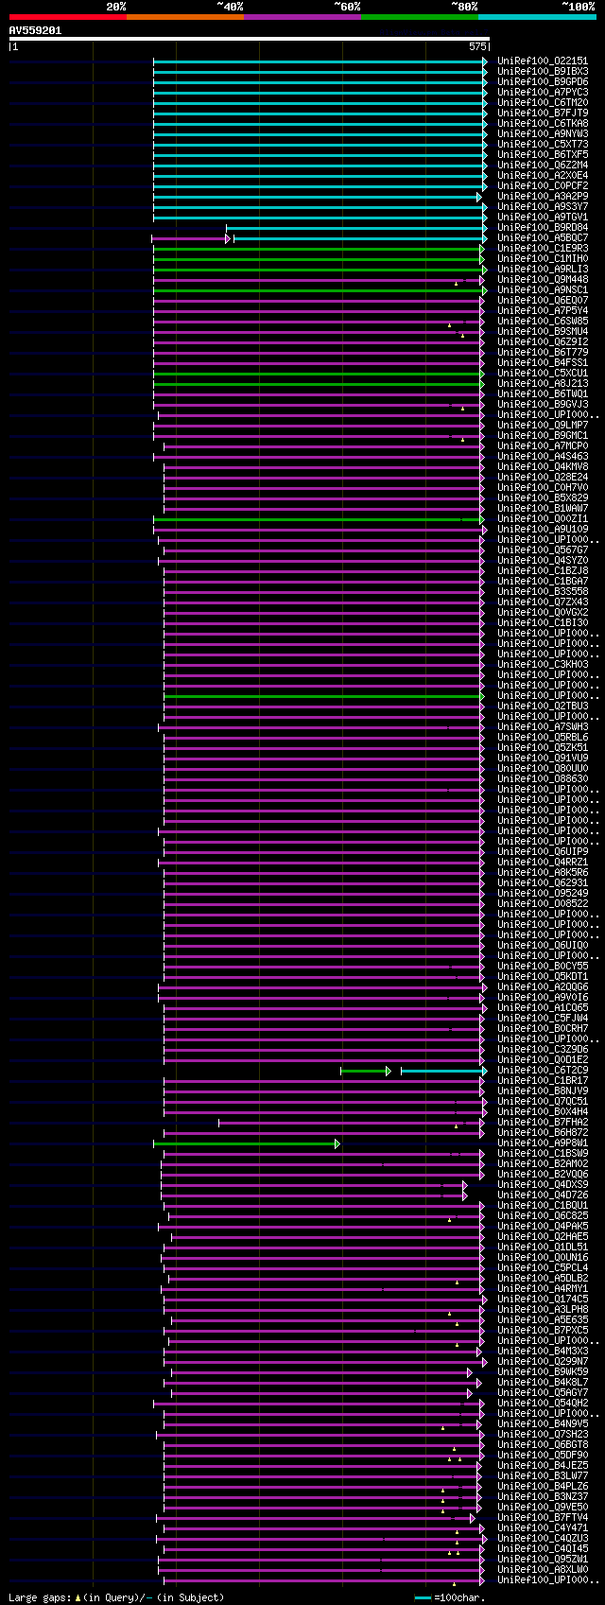Image resolution: width=605 pixels, height=1605 pixels.
Task: Select label UniRef100_A5BQC7
Action: 543,237
